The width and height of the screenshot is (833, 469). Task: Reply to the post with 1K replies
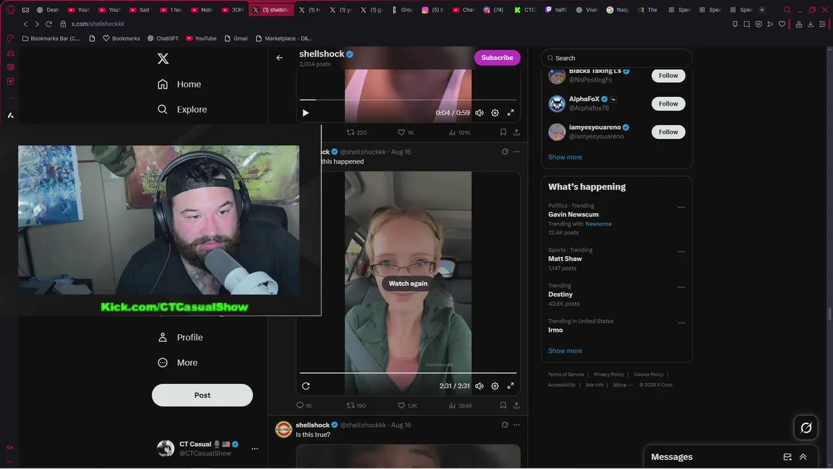click(x=304, y=405)
